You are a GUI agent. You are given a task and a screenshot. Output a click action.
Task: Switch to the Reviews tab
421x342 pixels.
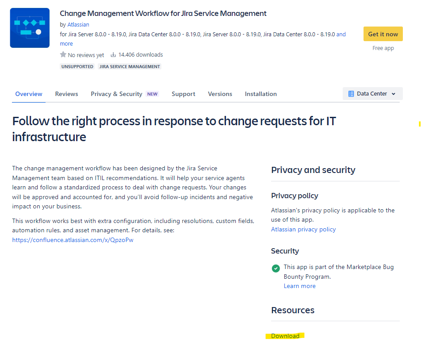(67, 94)
